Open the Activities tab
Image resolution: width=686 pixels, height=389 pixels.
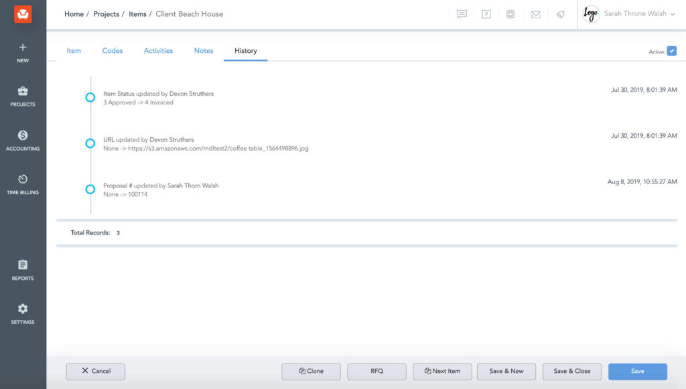[x=158, y=50]
